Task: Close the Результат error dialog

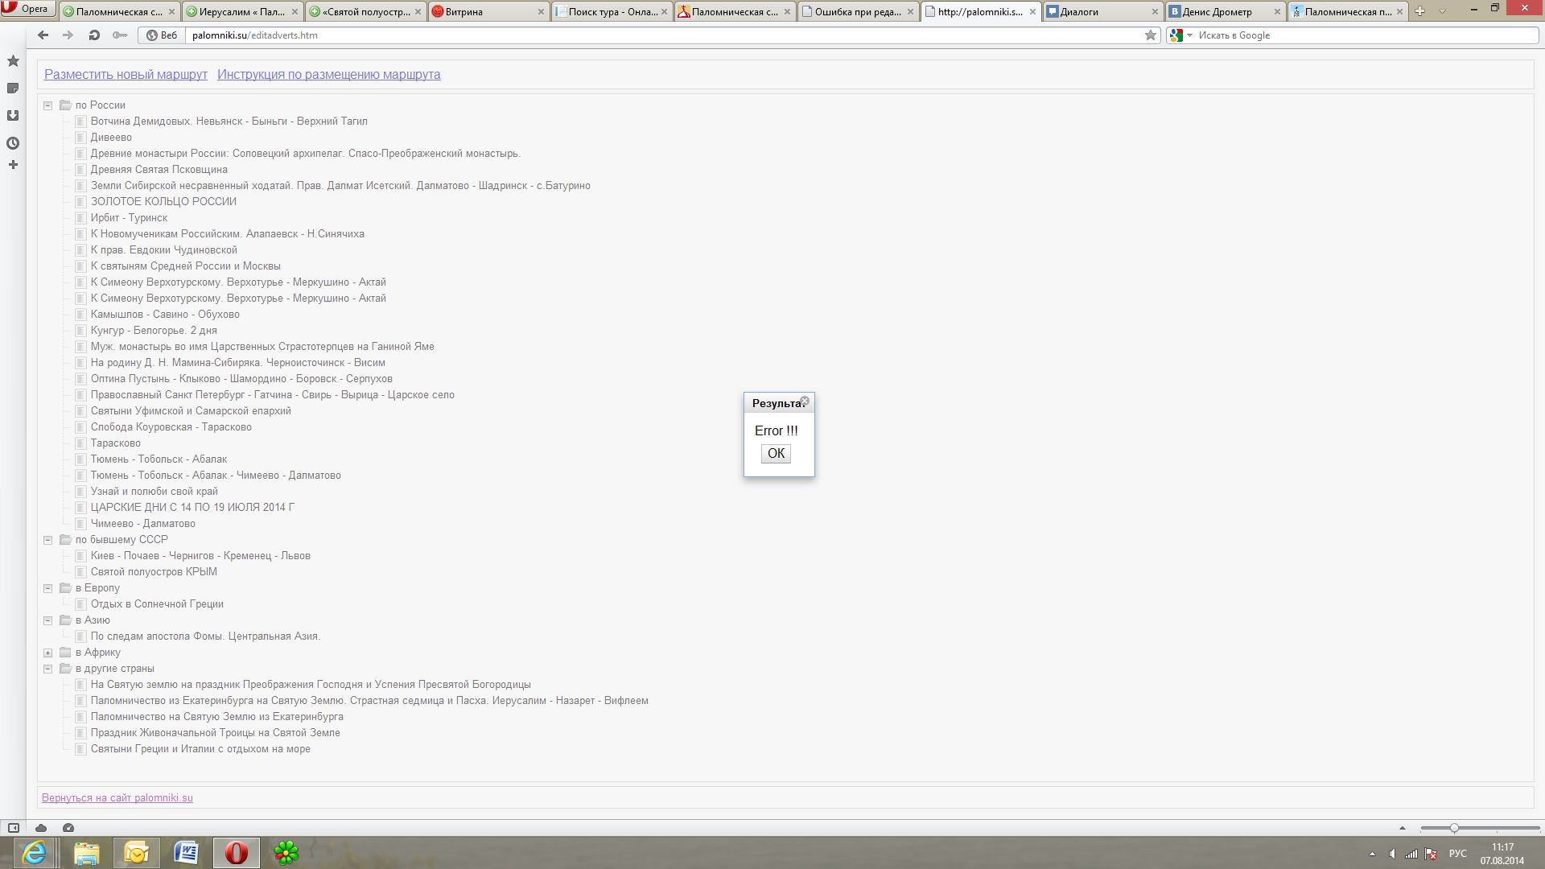Action: 804,401
